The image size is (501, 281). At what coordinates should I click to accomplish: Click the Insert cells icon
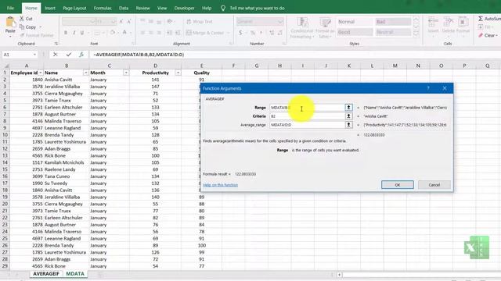tap(433, 23)
